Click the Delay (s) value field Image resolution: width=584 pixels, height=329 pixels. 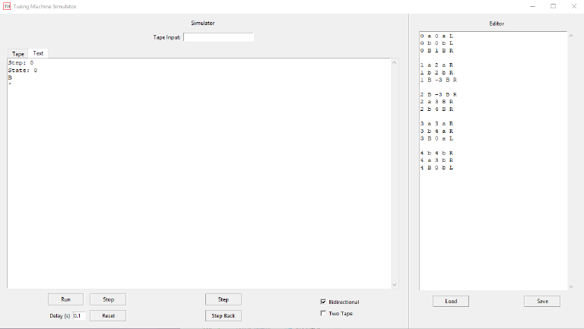78,315
